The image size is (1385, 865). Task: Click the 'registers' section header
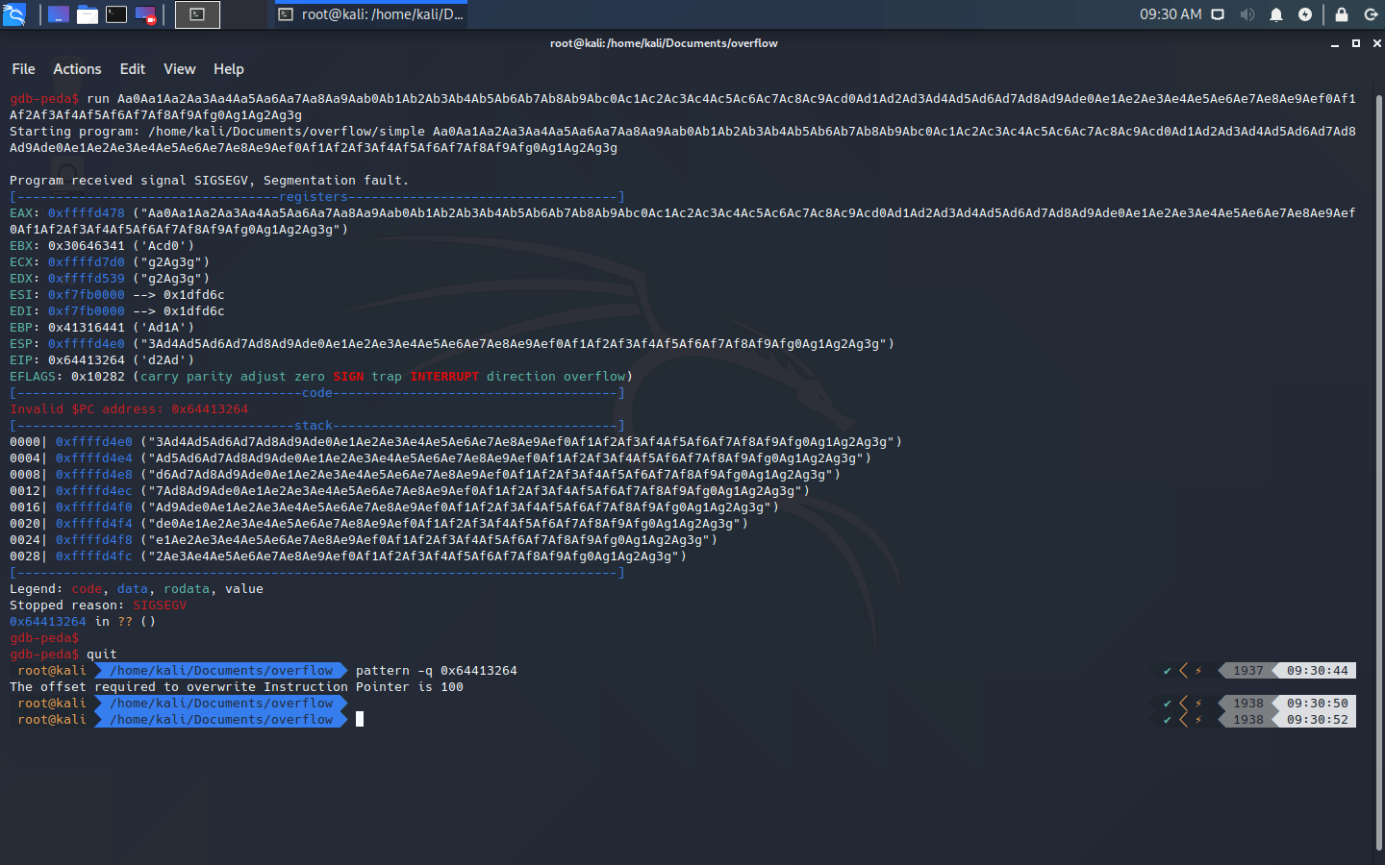[x=314, y=197]
